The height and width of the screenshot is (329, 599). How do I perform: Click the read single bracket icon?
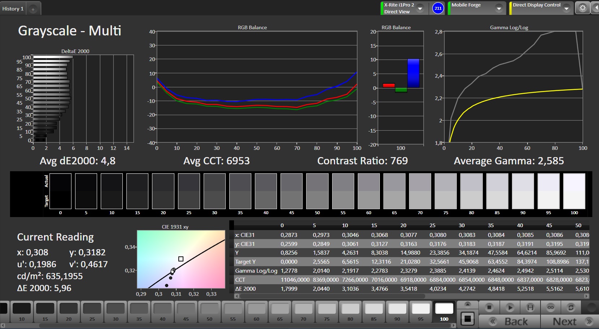pos(530,307)
